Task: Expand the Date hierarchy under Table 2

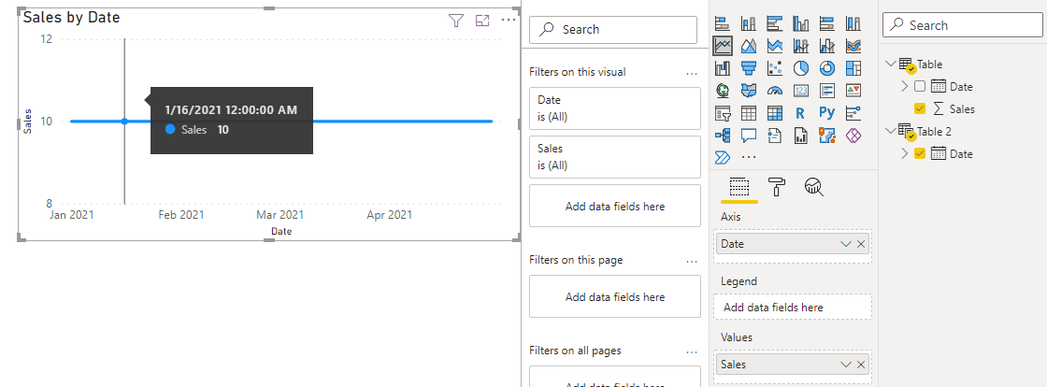Action: pyautogui.click(x=905, y=153)
